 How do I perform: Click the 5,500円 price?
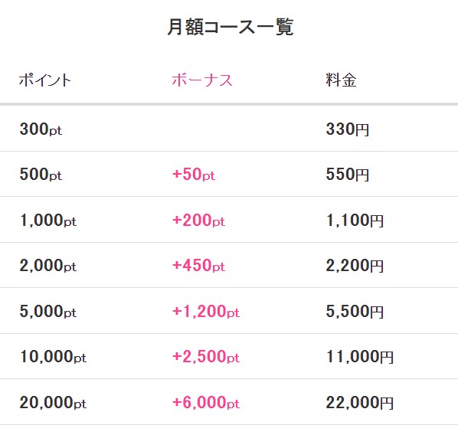point(355,311)
